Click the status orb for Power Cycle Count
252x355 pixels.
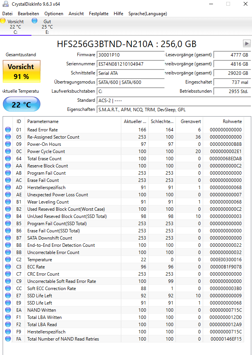tap(8, 151)
